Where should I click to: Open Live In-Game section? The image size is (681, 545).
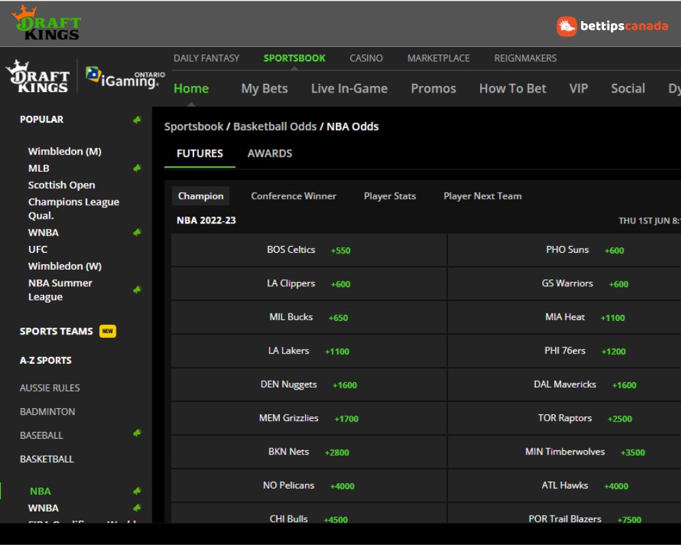(x=349, y=89)
